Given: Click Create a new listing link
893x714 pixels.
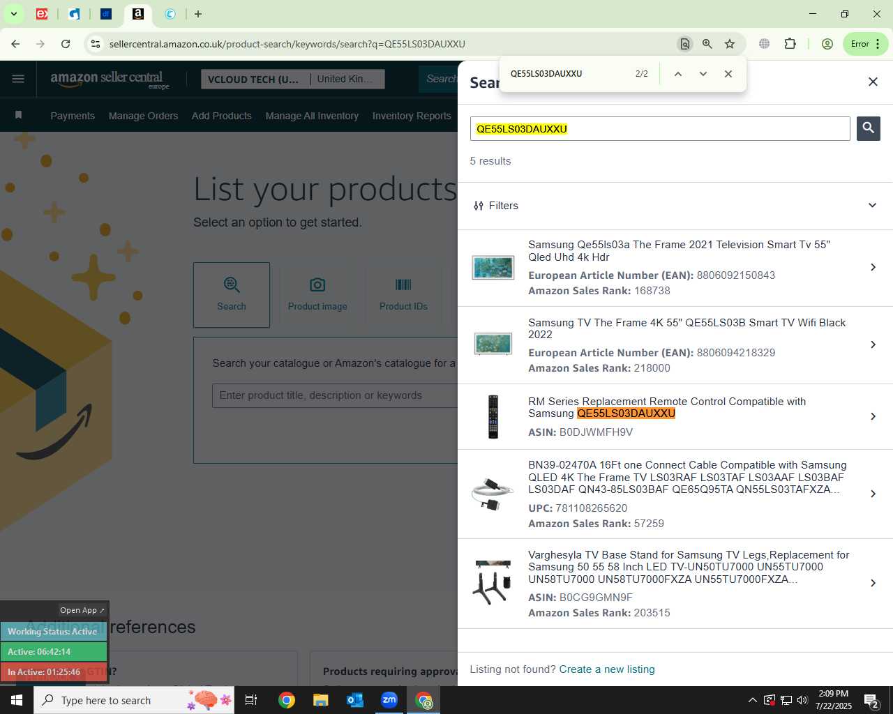Looking at the screenshot, I should tap(606, 669).
